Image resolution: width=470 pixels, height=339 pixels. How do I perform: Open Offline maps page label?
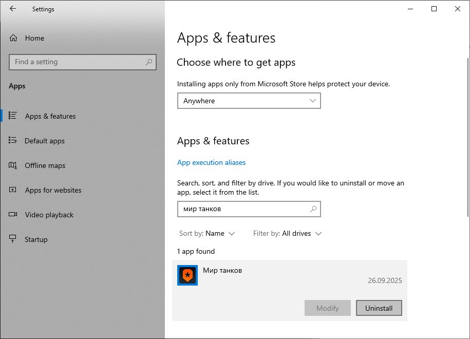click(x=45, y=165)
